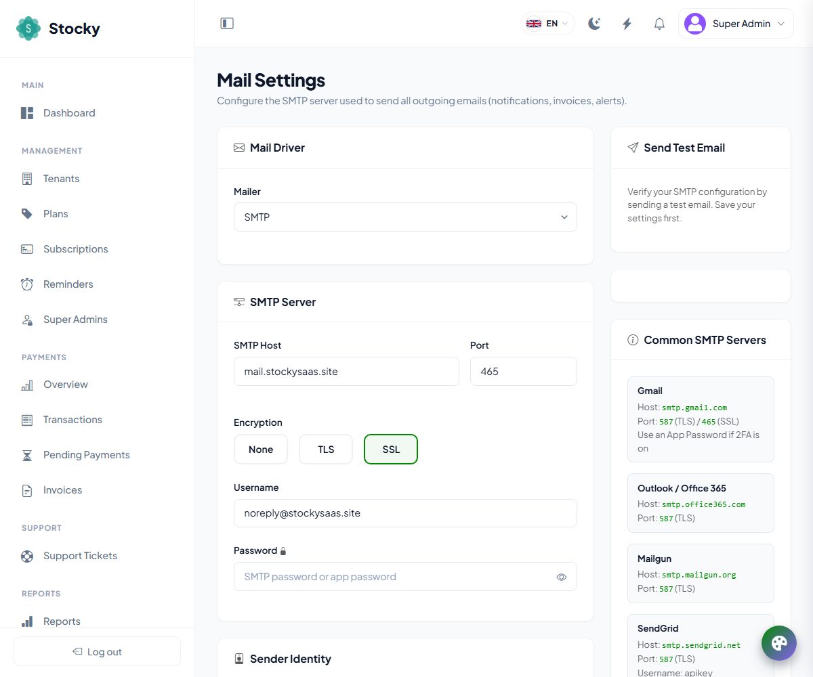The width and height of the screenshot is (813, 677).
Task: Click the Gmail card heading
Action: pos(650,391)
